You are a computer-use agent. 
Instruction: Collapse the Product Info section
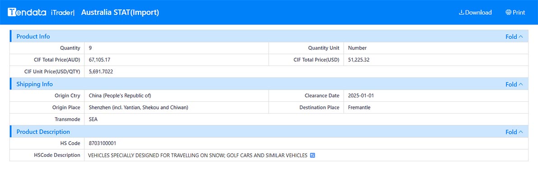515,37
